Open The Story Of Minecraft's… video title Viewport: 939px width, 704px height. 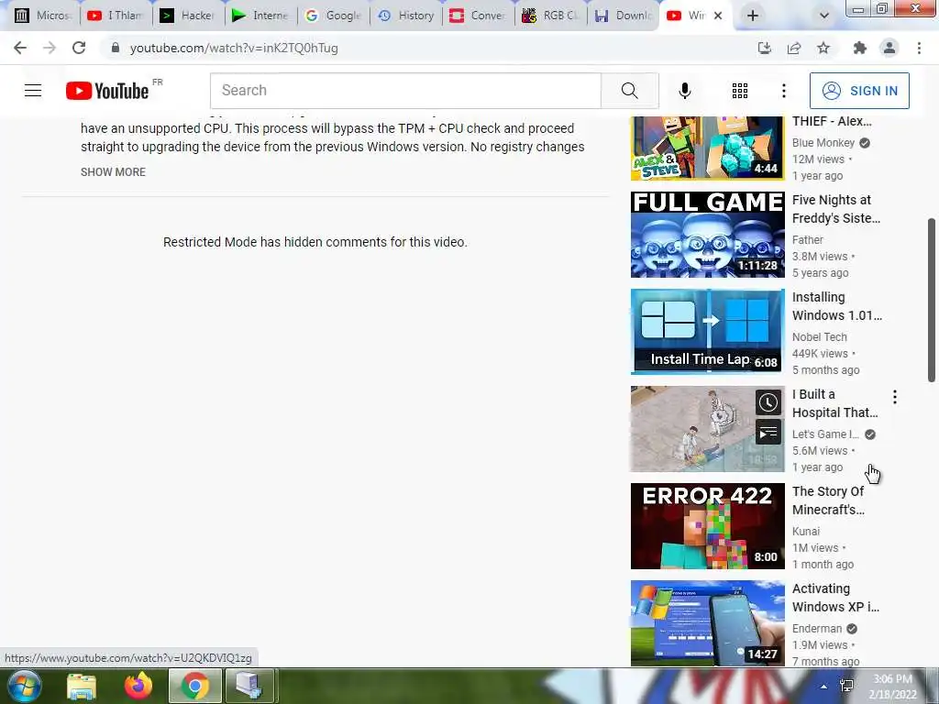click(x=828, y=500)
